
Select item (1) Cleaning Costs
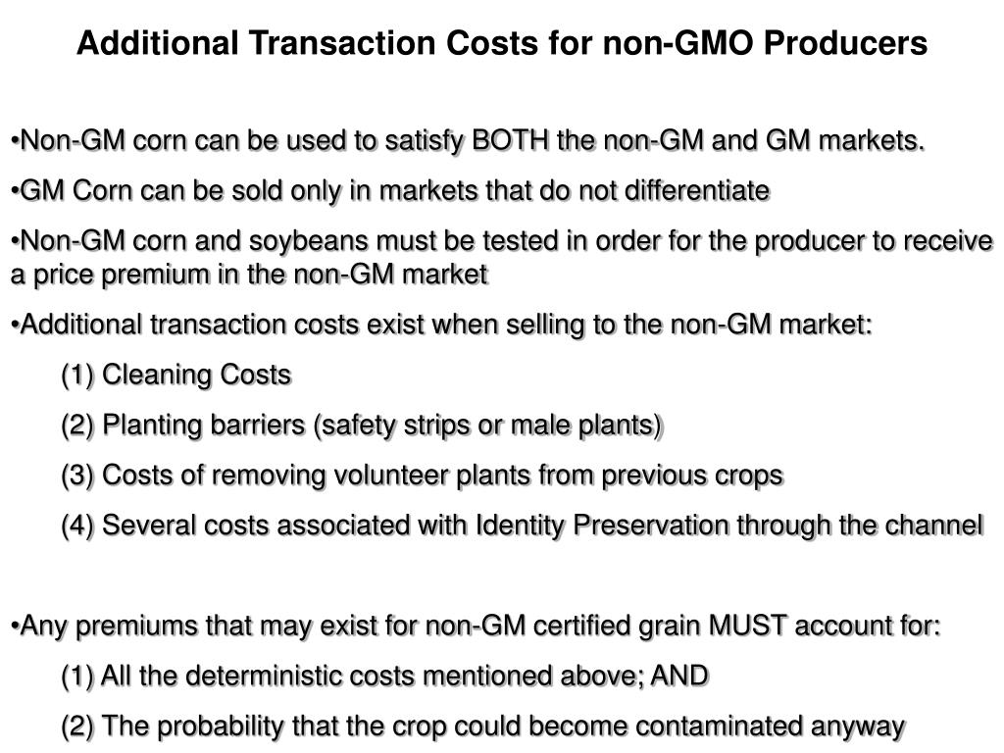(x=176, y=375)
